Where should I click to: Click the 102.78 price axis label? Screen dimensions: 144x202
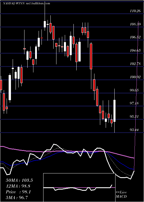[x=135, y=64]
